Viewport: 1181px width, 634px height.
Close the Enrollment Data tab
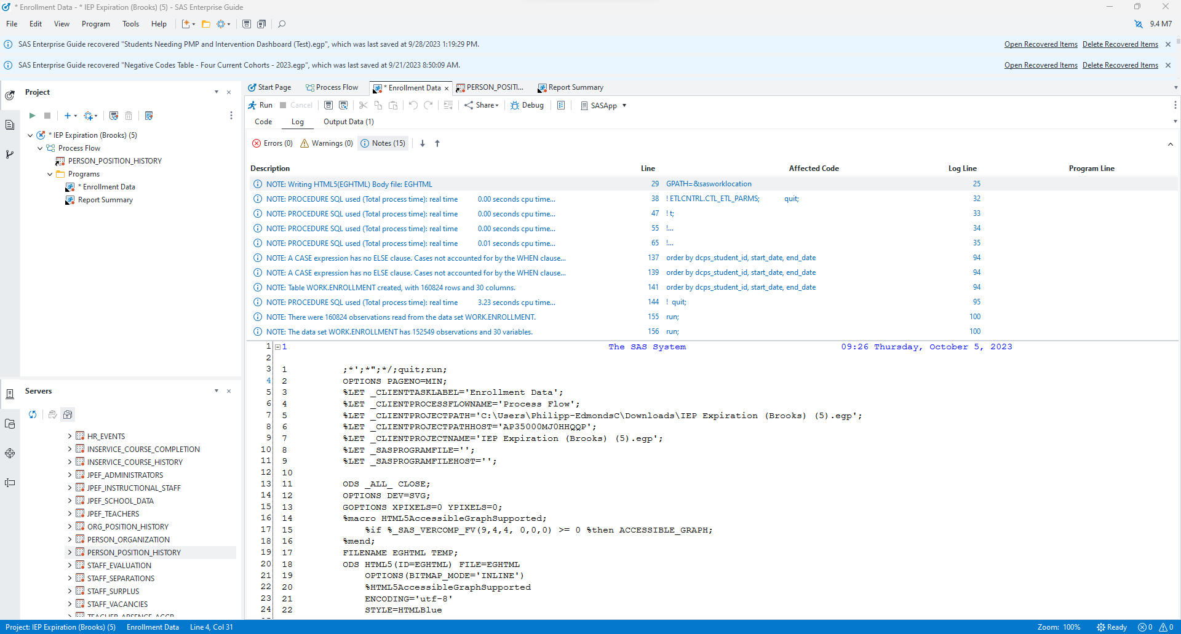coord(447,88)
